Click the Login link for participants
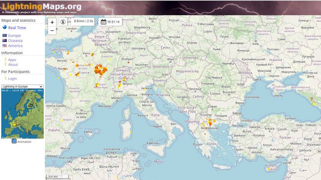This screenshot has width=321, height=180. [12, 79]
